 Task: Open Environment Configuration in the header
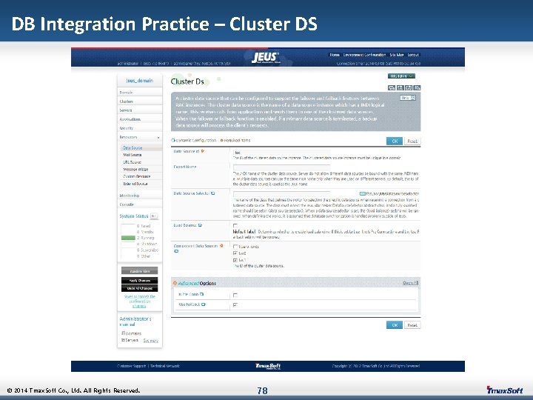(x=364, y=55)
